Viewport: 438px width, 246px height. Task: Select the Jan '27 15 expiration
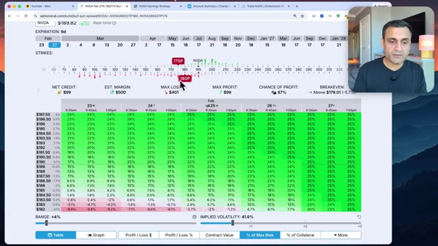267,45
